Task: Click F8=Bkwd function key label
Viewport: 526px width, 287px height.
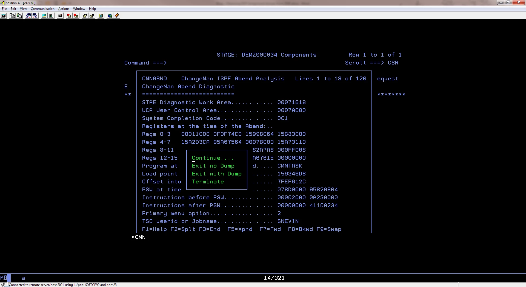Action: [301, 229]
